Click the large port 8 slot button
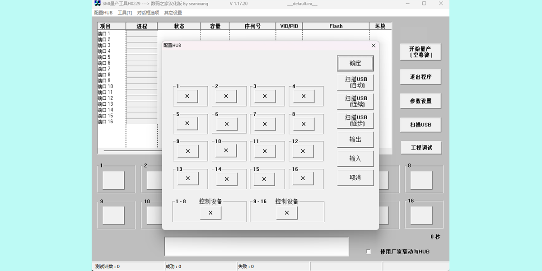Viewport: 542px width, 271px height. point(421,180)
